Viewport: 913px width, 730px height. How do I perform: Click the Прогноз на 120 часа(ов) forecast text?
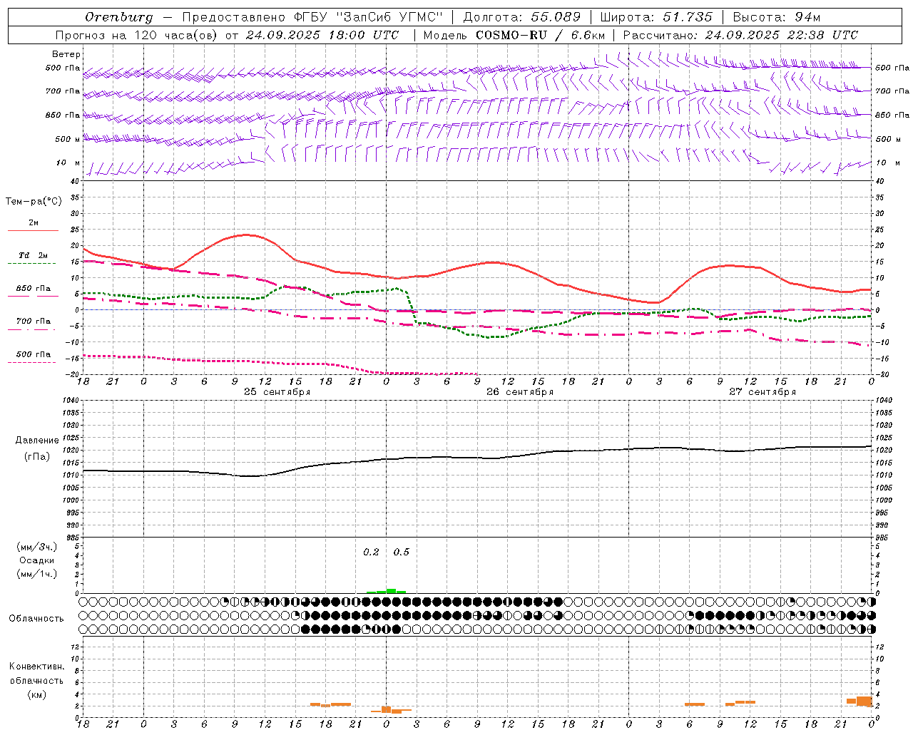137,35
